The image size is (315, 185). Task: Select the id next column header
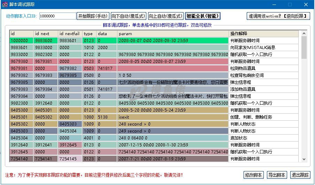[x=46, y=34]
